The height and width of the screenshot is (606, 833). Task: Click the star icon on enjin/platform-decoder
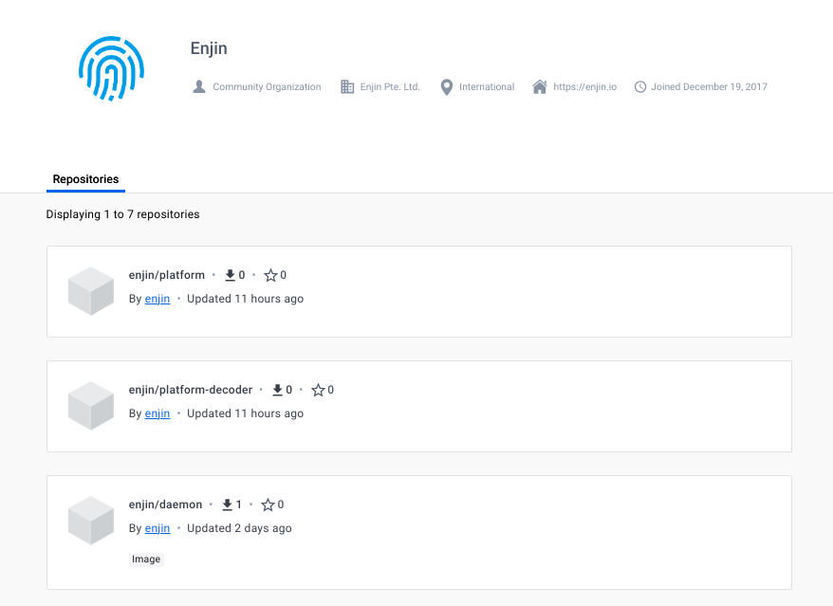(x=318, y=390)
